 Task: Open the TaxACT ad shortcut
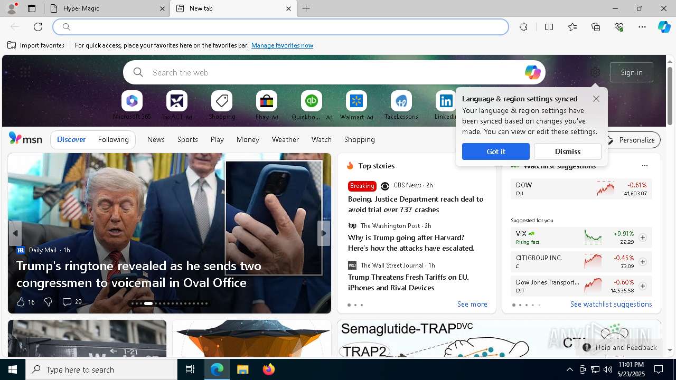click(x=177, y=106)
